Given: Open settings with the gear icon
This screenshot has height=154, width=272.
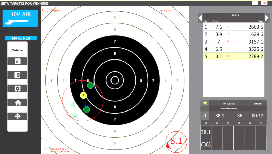Looking at the screenshot, I should 17,88.
